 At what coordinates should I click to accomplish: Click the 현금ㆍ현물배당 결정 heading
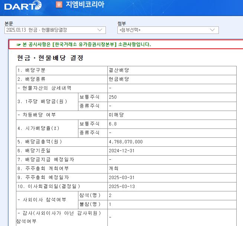pos(50,58)
